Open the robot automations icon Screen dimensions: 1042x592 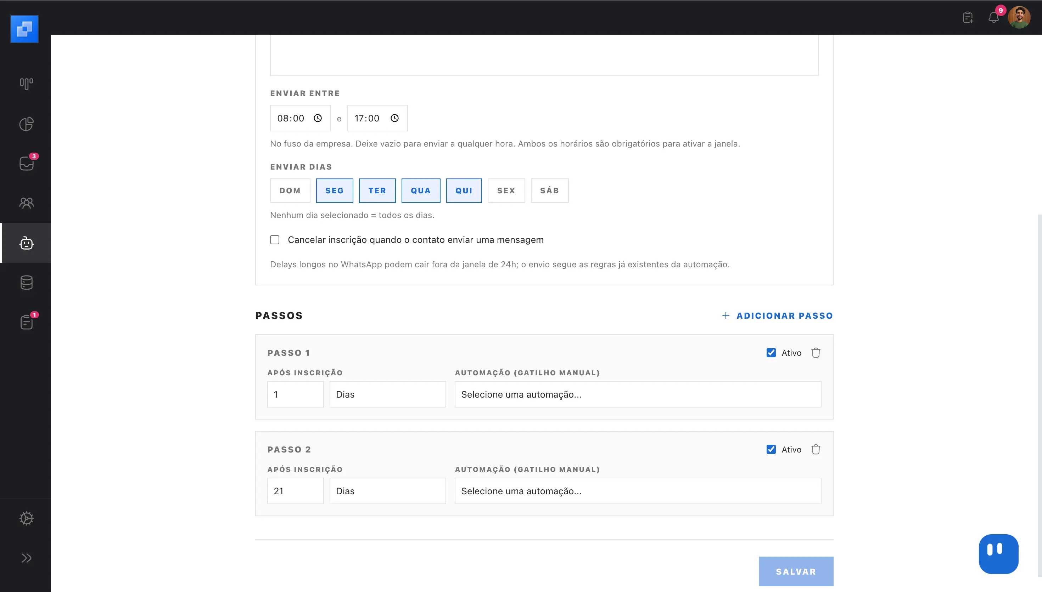[x=27, y=243]
